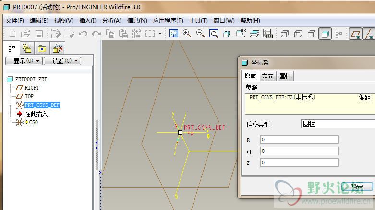Viewport: 375px width, 210px height.
Task: Open the dropdown arrow beside the selection box
Action: (160, 34)
